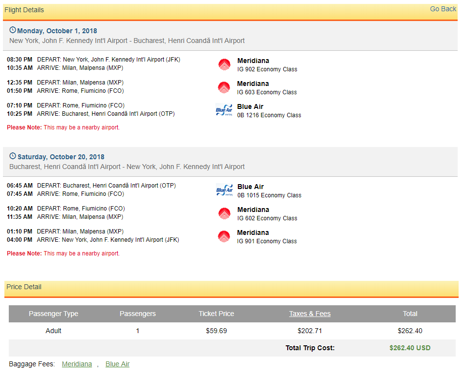The height and width of the screenshot is (380, 464).
Task: Click the Blue Air logo for flight 0B 1015
Action: [x=224, y=190]
